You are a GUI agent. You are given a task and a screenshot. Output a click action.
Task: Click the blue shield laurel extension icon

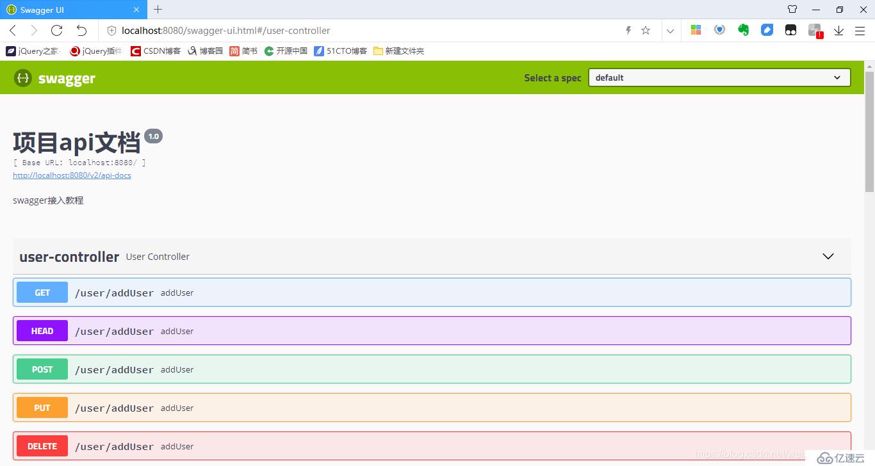[719, 29]
